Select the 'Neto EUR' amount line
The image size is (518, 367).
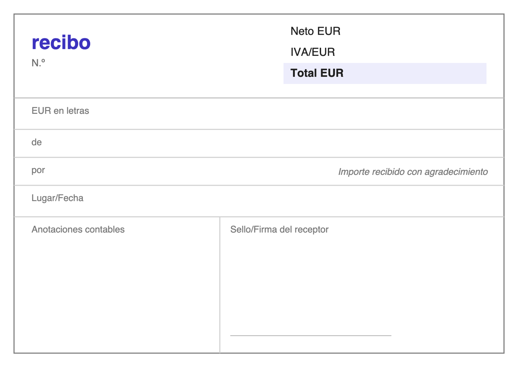(x=385, y=31)
